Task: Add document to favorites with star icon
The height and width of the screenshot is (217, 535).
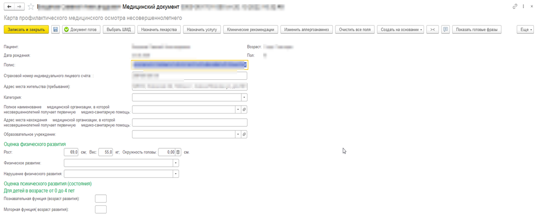Action: (31, 7)
